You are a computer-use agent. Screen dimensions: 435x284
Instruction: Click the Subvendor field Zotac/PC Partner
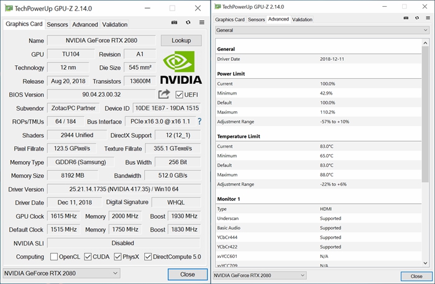tap(73, 108)
